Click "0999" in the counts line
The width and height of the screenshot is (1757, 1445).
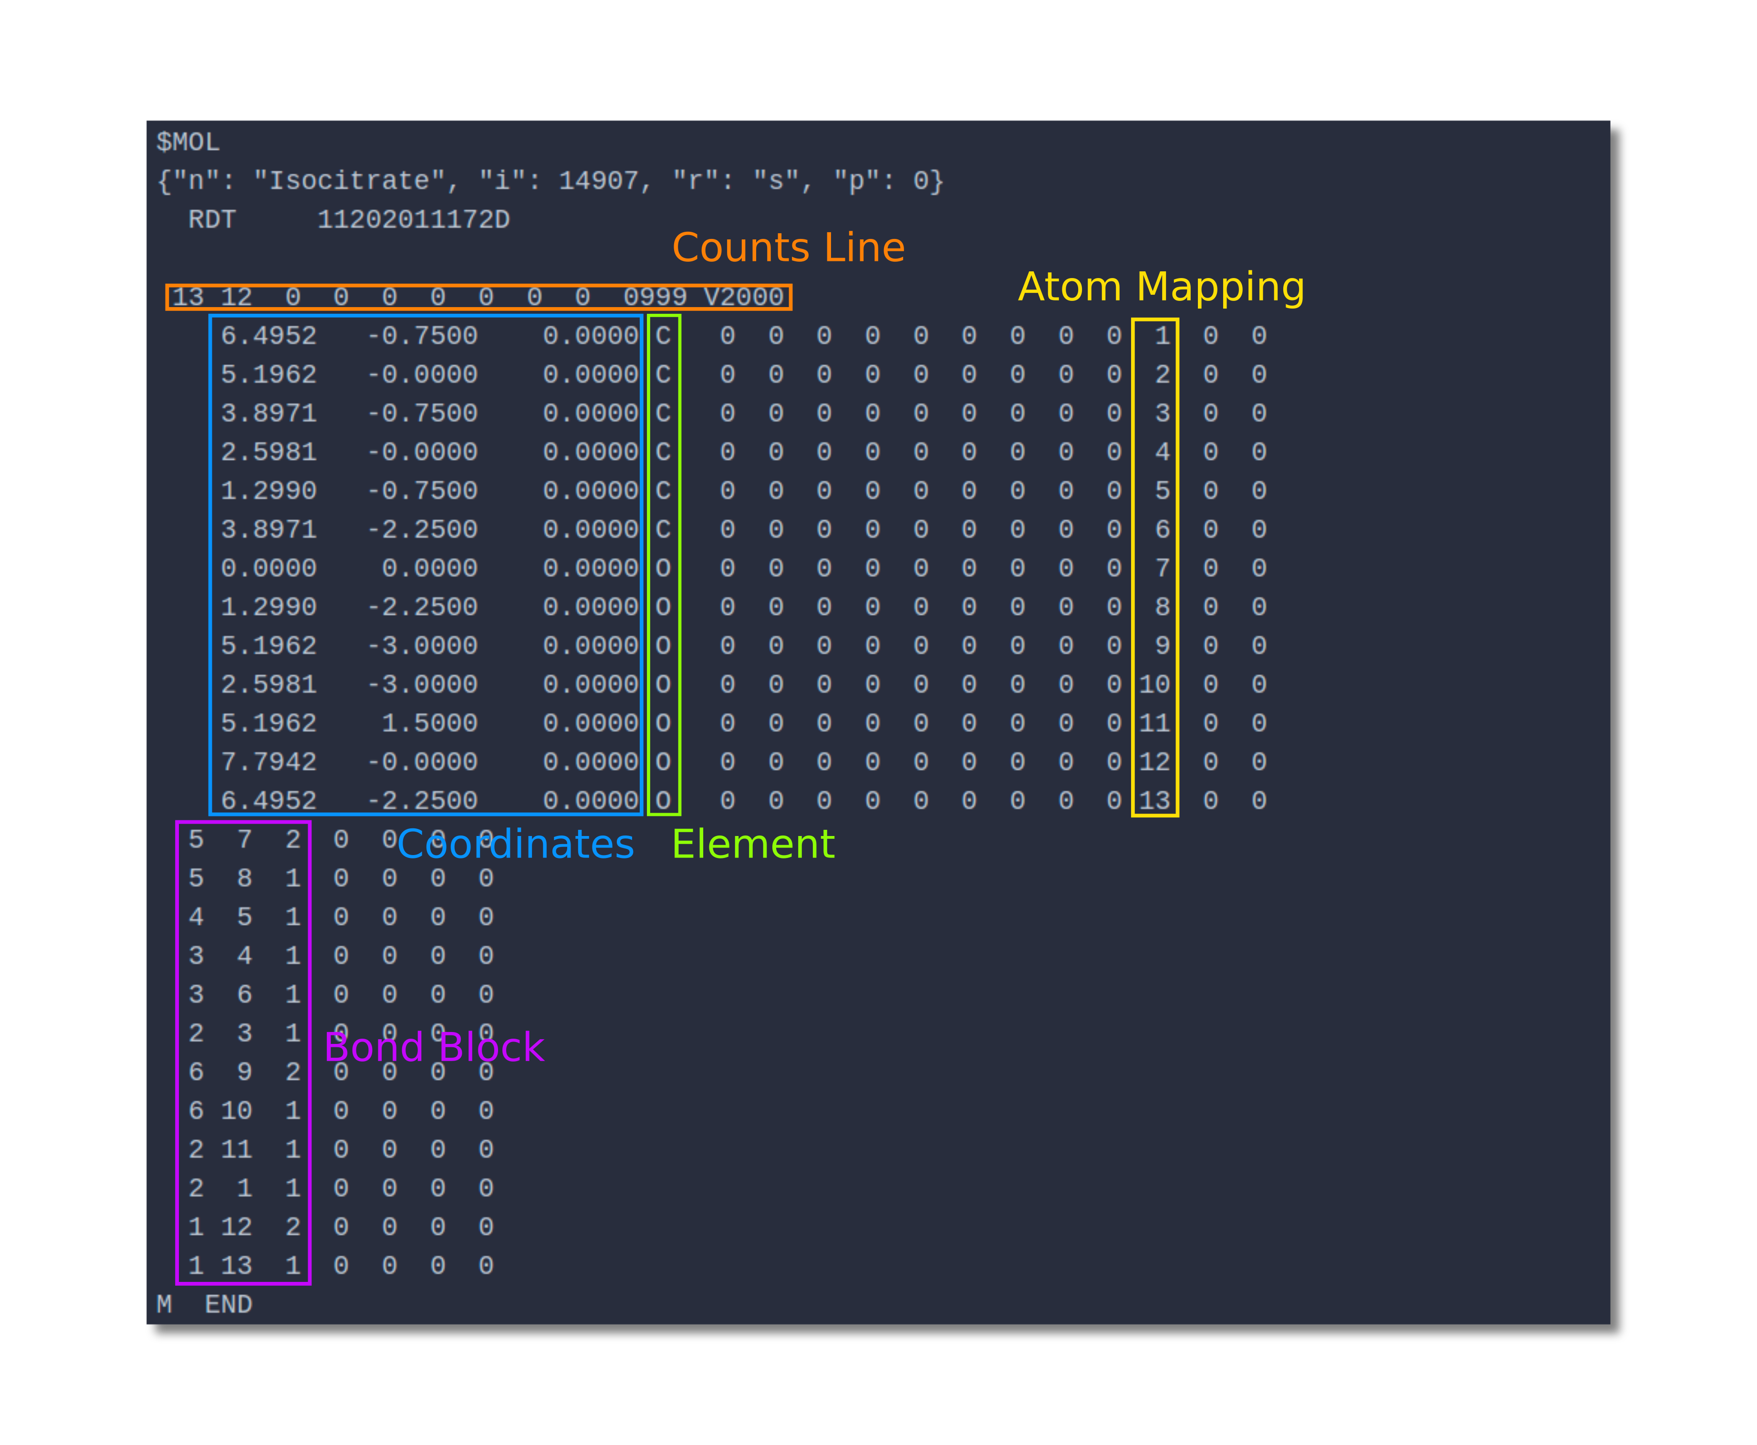pyautogui.click(x=655, y=297)
